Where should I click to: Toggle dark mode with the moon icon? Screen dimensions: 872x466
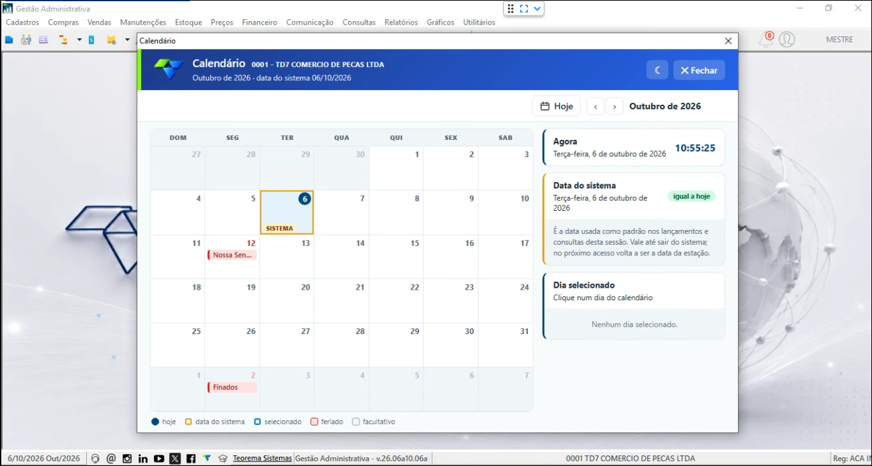(x=657, y=70)
